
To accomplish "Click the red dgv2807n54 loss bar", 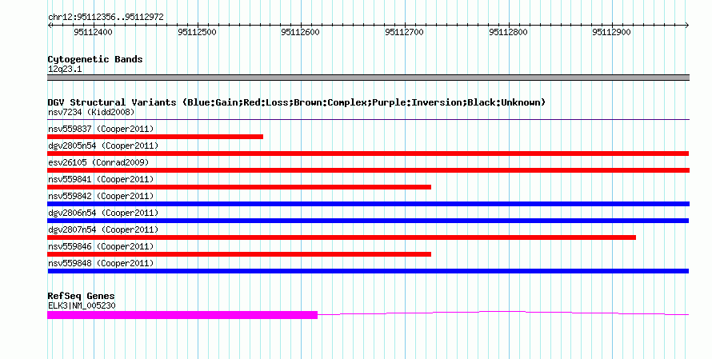I will click(x=342, y=237).
